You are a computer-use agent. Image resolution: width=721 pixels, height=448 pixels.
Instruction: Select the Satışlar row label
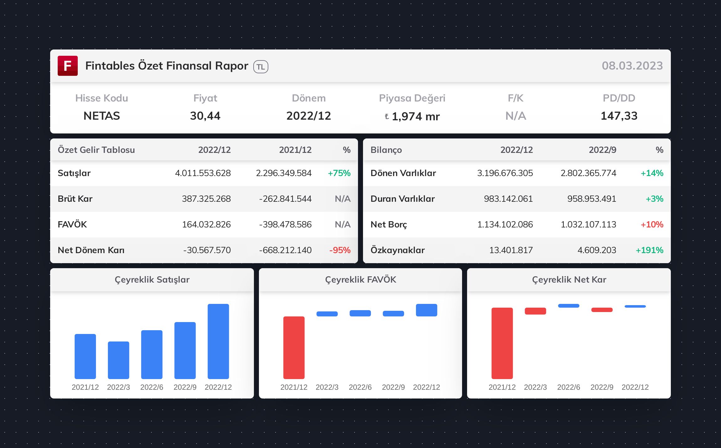pos(74,173)
